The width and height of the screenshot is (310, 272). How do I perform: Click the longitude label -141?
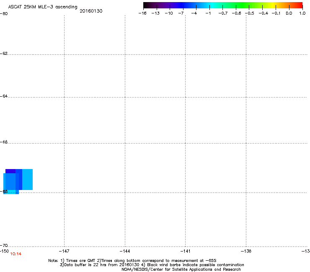[x=186, y=251]
